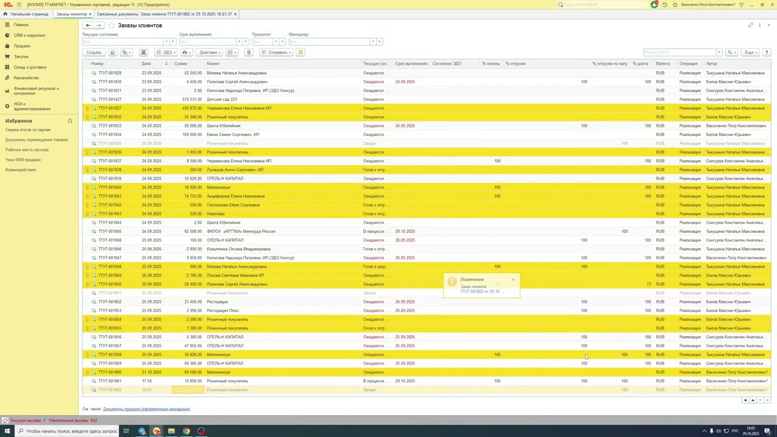
Task: Expand the Срок выполнения filter dropdown
Action: pyautogui.click(x=239, y=42)
